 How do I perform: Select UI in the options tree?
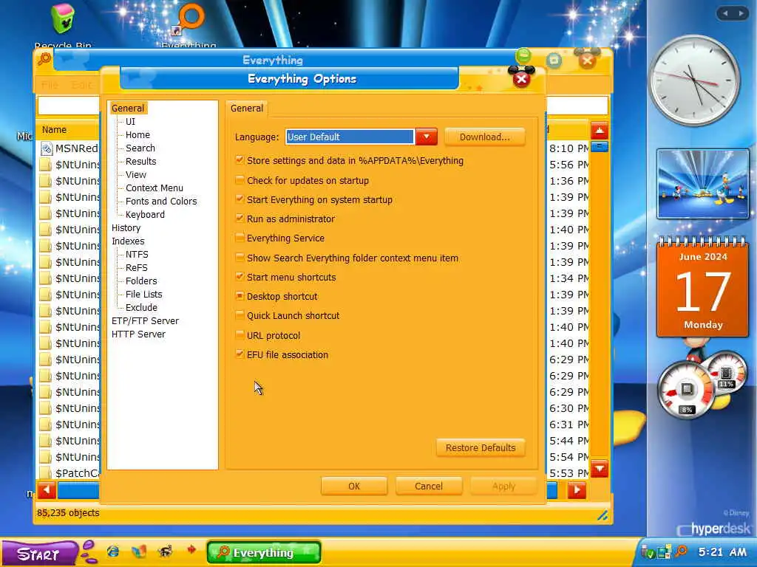point(130,122)
